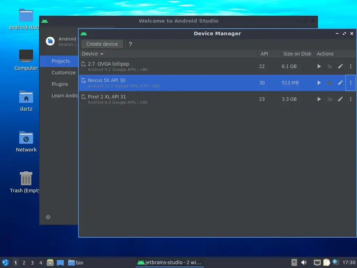Screen dimensions: 357x268
Task: Open more actions for Nexus 5X API 30
Action: (x=351, y=83)
